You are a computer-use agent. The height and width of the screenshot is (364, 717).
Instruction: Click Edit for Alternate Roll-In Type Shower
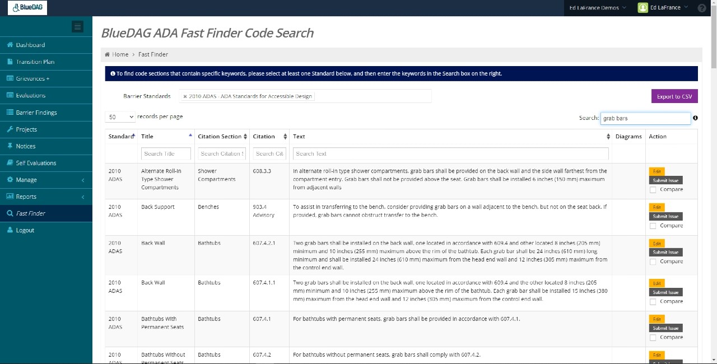click(657, 171)
